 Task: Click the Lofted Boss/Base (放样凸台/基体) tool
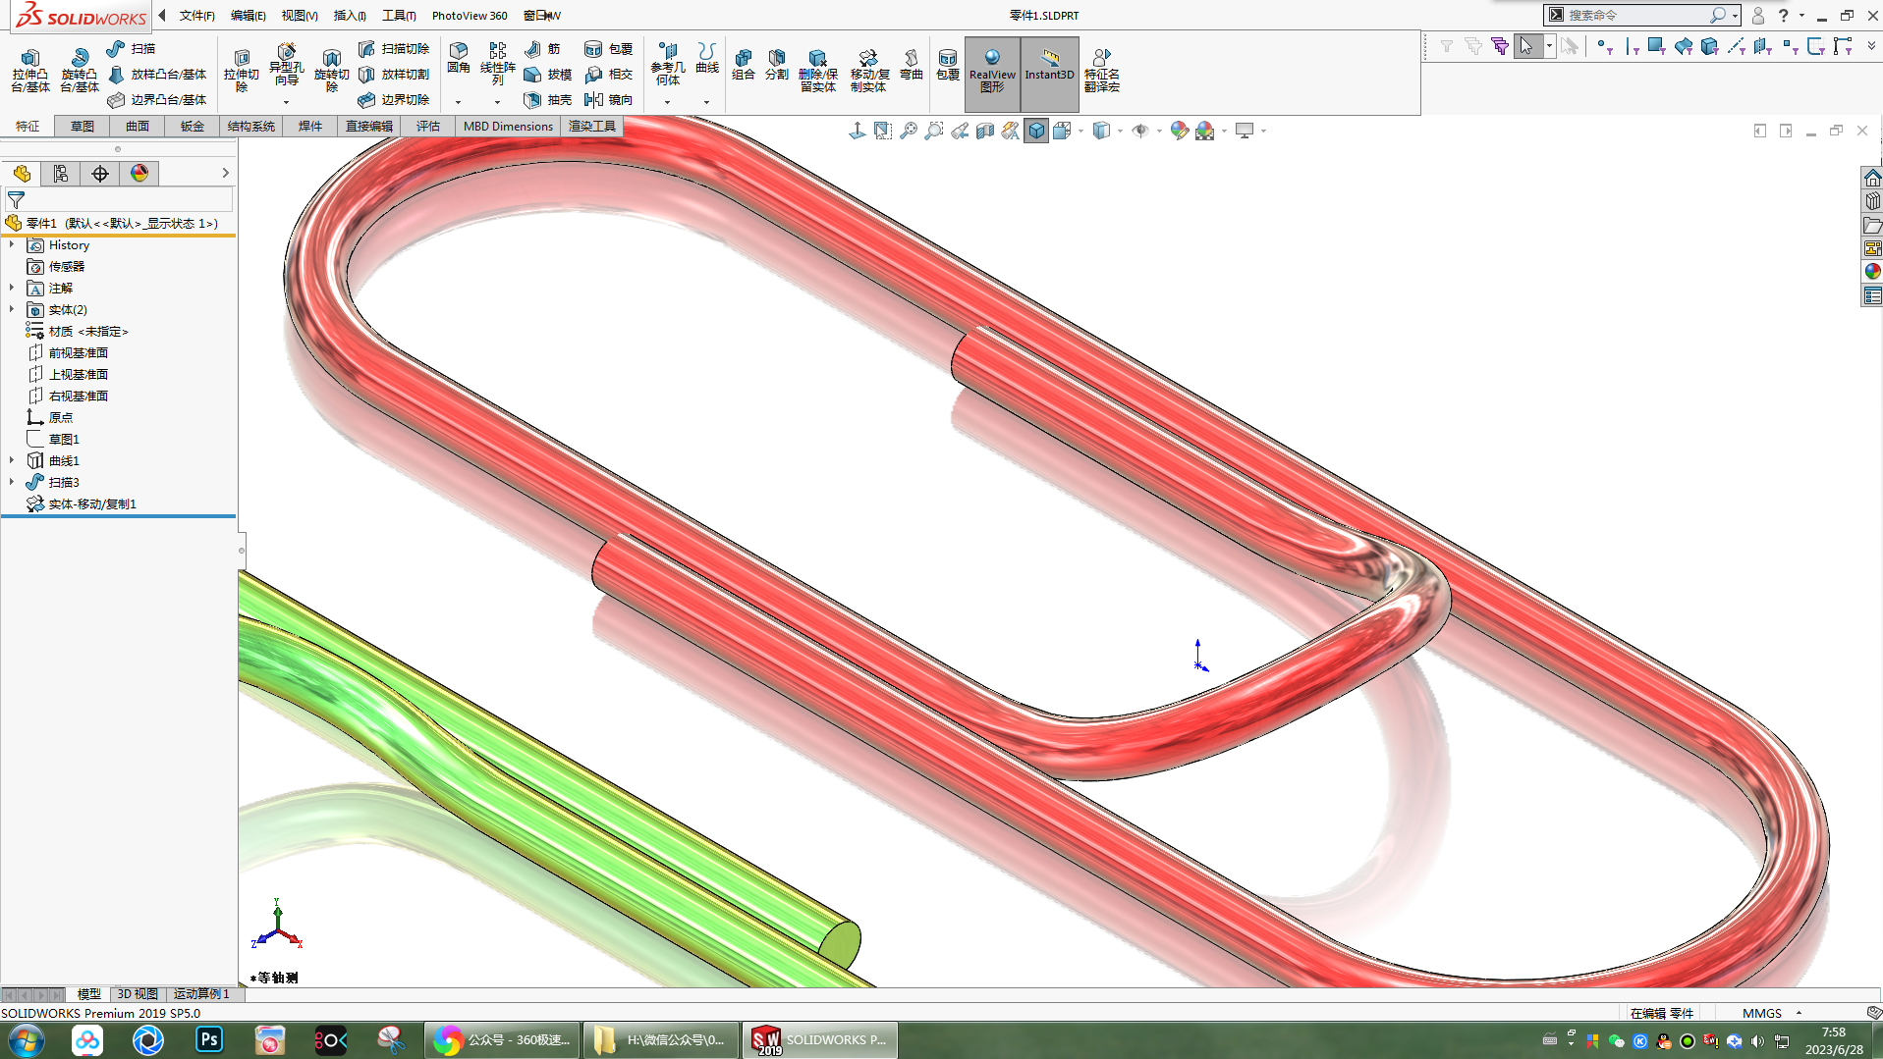(x=157, y=74)
